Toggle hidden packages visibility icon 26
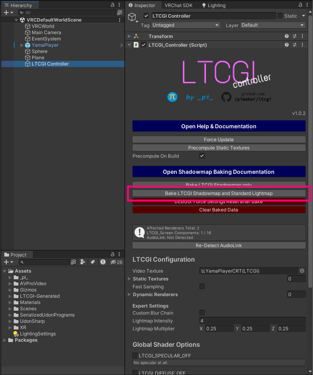The height and width of the screenshot is (375, 313). coord(116,262)
